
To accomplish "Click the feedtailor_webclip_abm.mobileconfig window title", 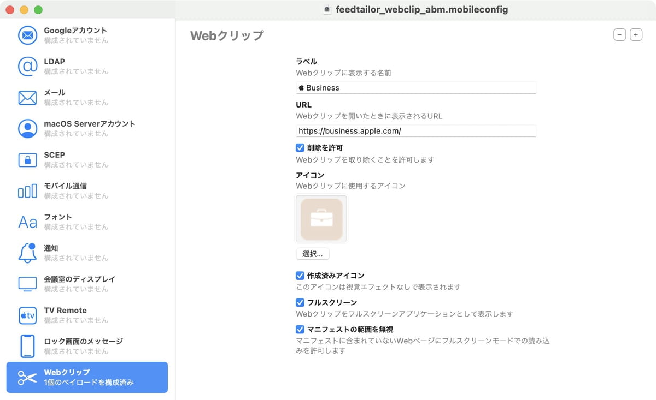I will (421, 9).
